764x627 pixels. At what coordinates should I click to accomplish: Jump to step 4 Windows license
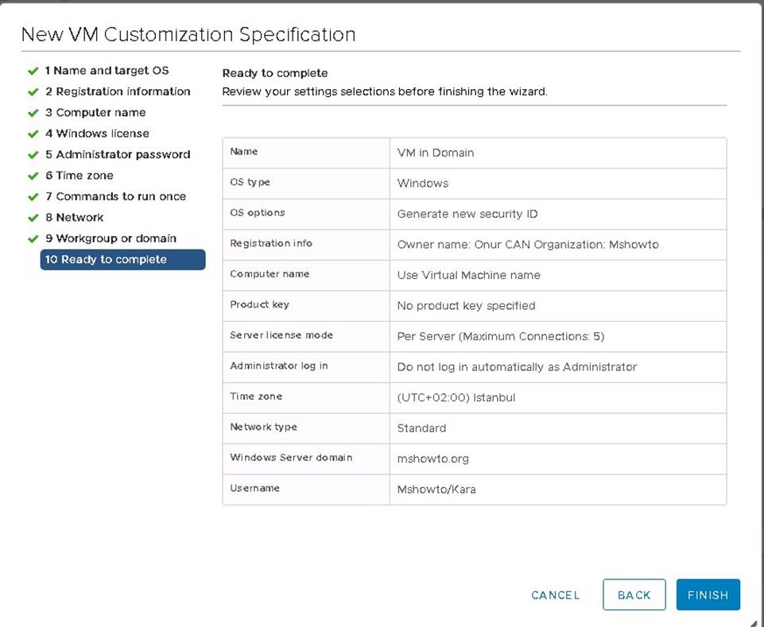coord(97,134)
